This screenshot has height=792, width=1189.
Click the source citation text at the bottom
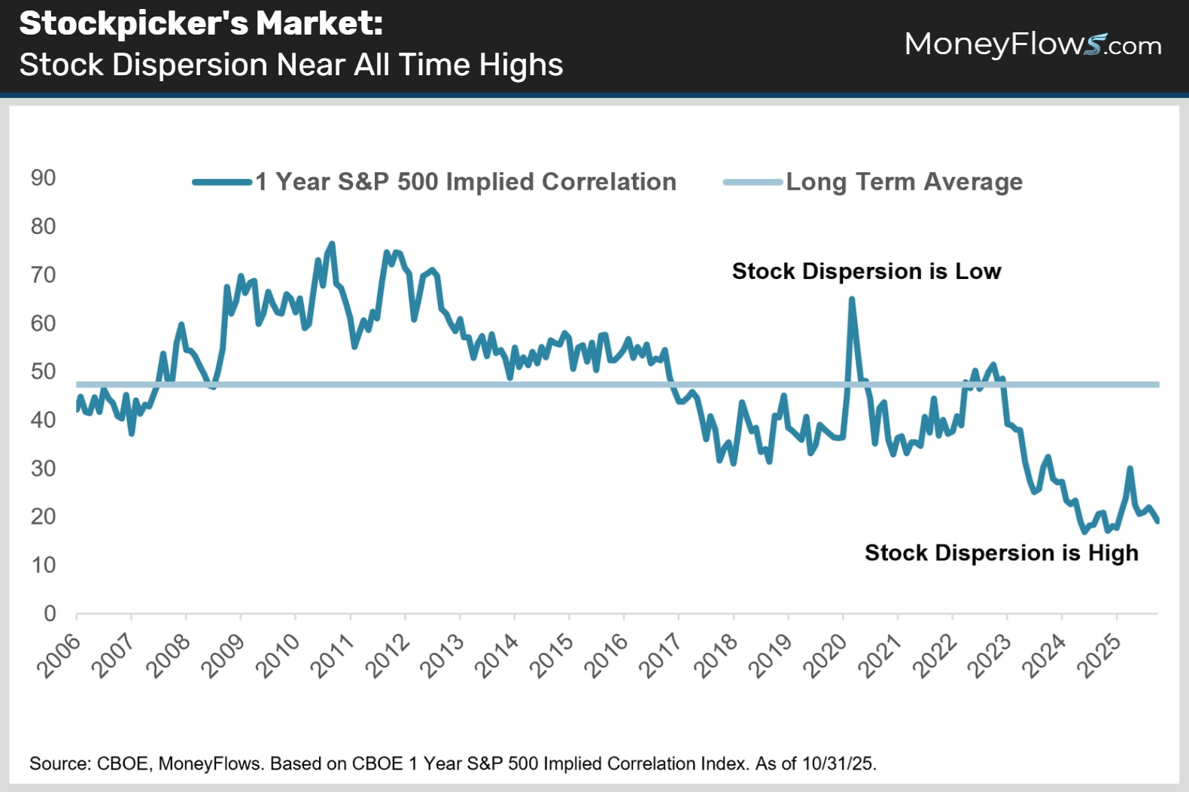(x=452, y=763)
